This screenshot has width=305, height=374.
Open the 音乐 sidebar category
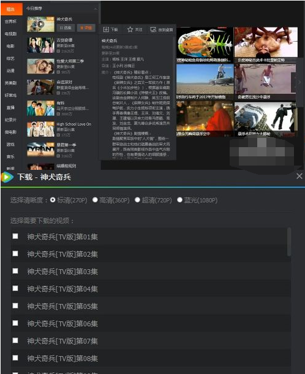pyautogui.click(x=11, y=157)
